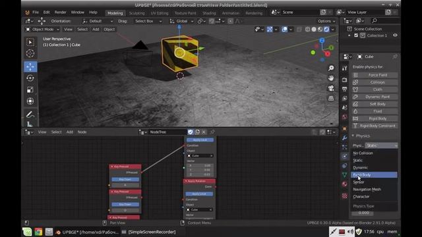This screenshot has width=422, height=237.
Task: Open the File menu
Action: pos(36,13)
